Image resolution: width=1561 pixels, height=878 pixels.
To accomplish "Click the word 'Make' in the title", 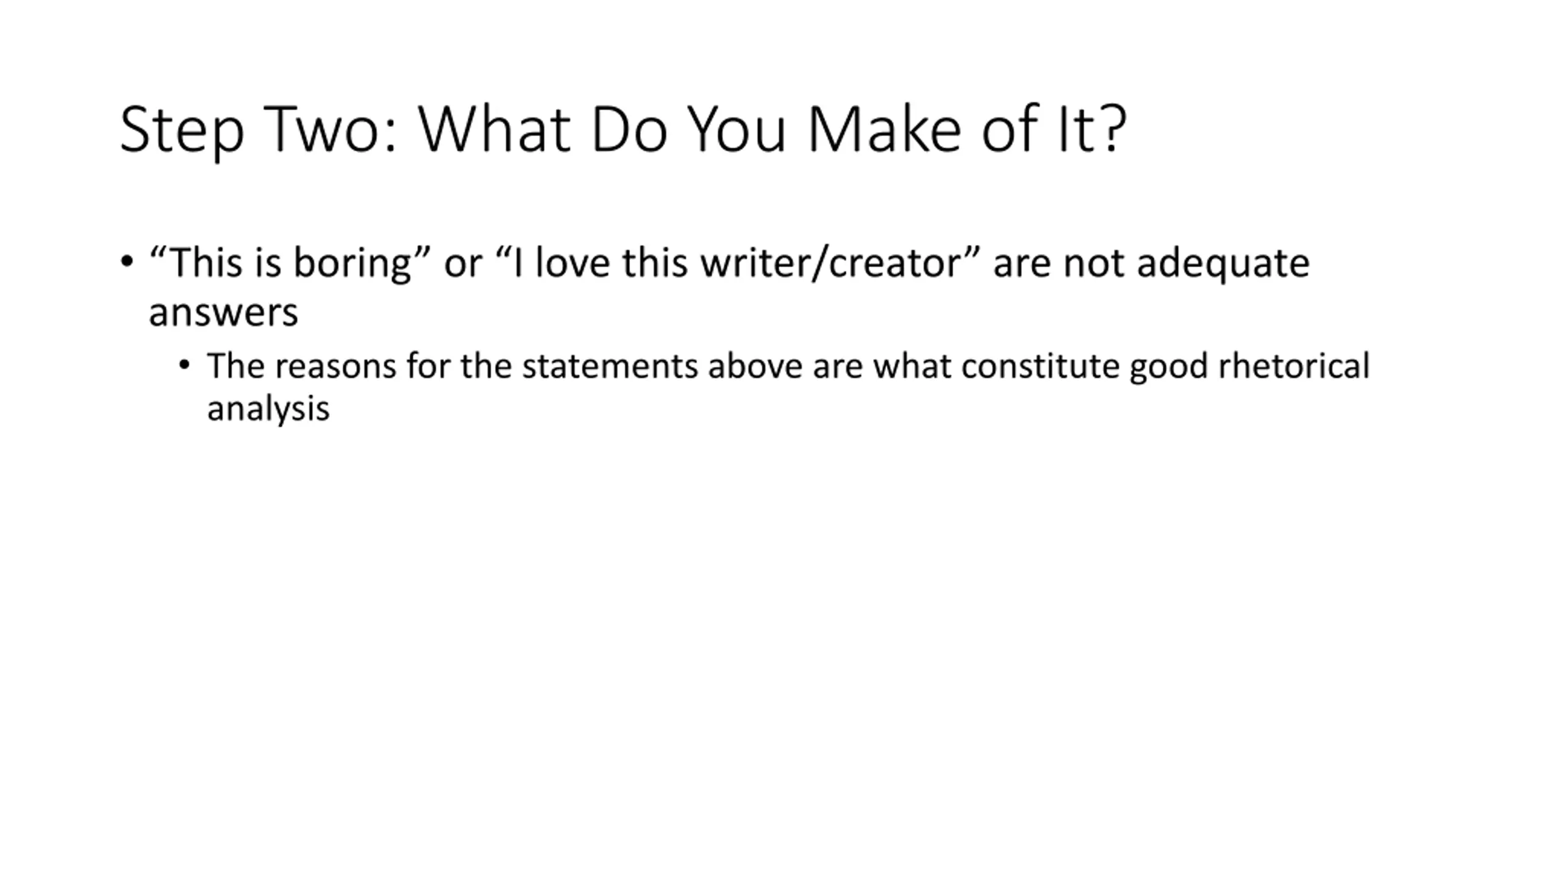I will click(885, 129).
